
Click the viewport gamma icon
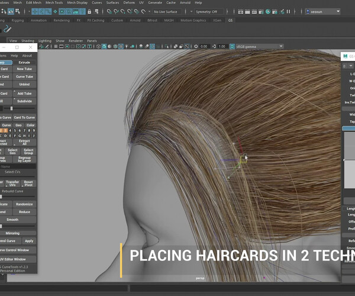tap(214, 46)
